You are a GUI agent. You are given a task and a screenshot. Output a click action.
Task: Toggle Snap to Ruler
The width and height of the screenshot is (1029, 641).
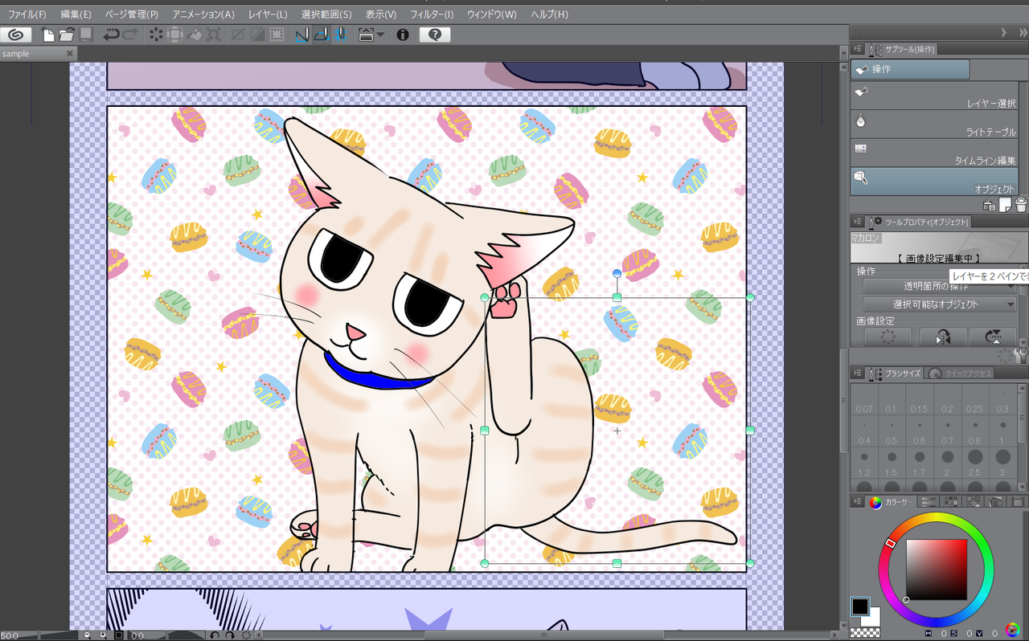[x=302, y=35]
